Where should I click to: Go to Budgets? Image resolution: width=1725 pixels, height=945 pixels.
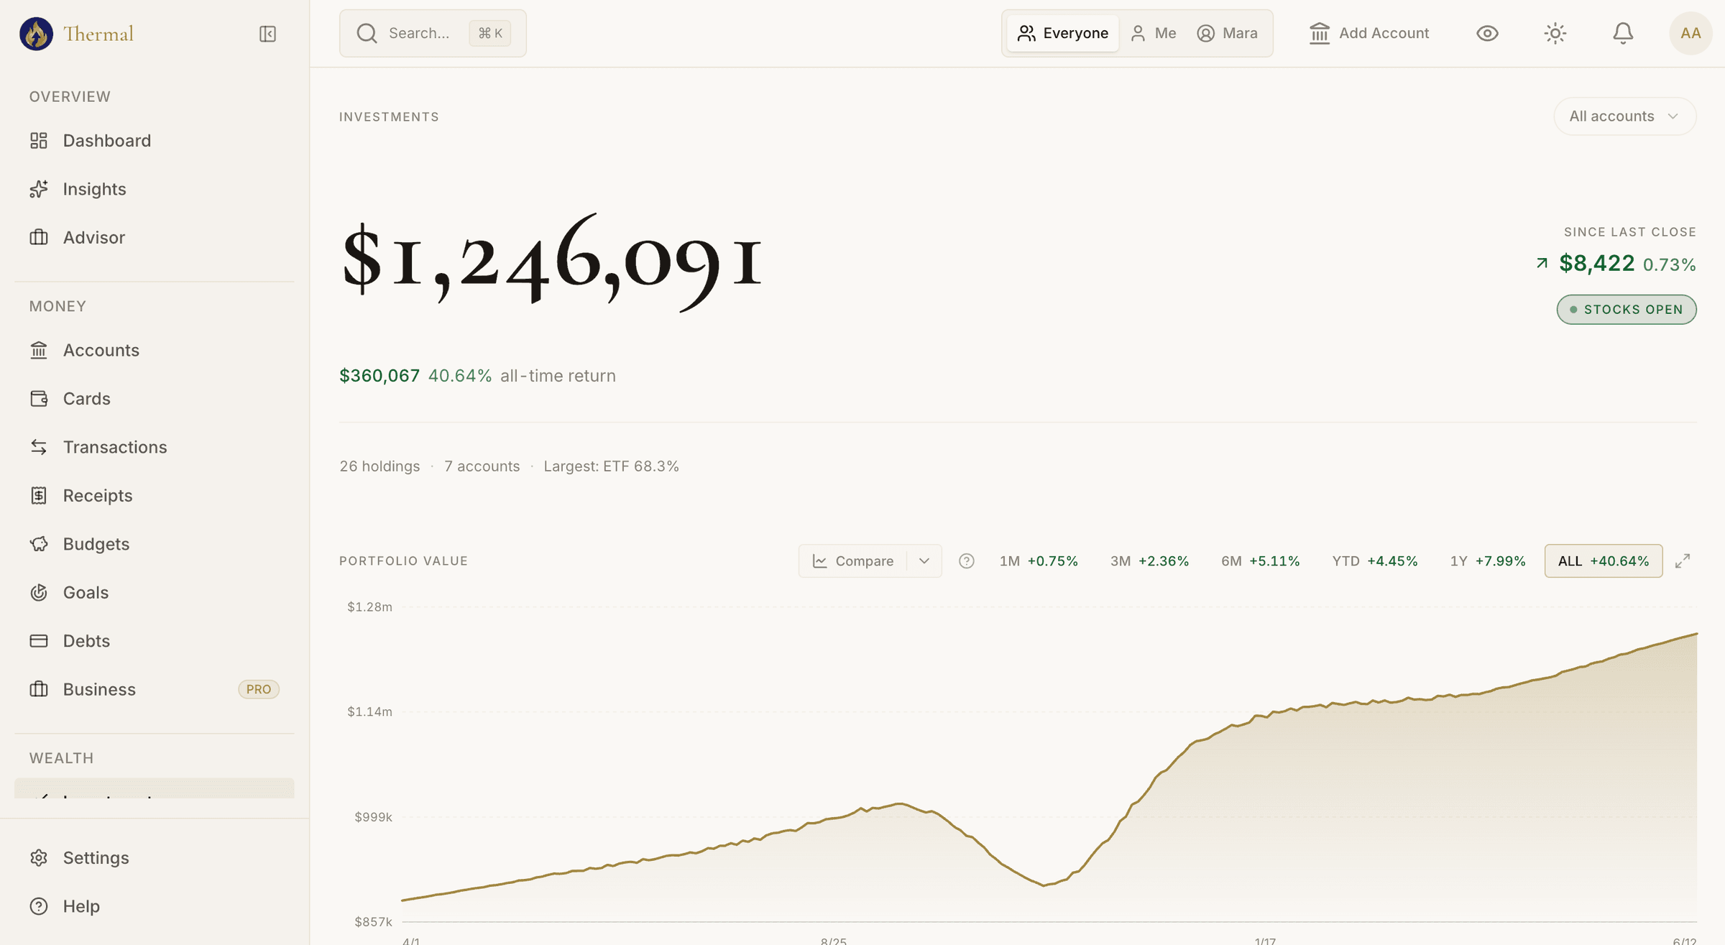155,544
